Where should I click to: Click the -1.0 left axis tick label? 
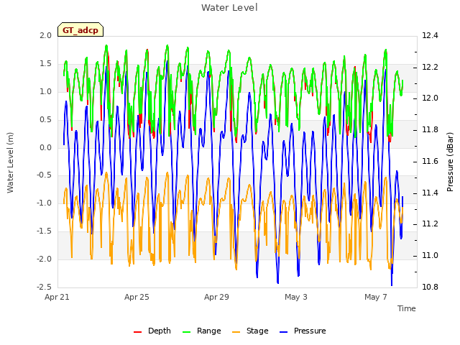tap(44, 203)
